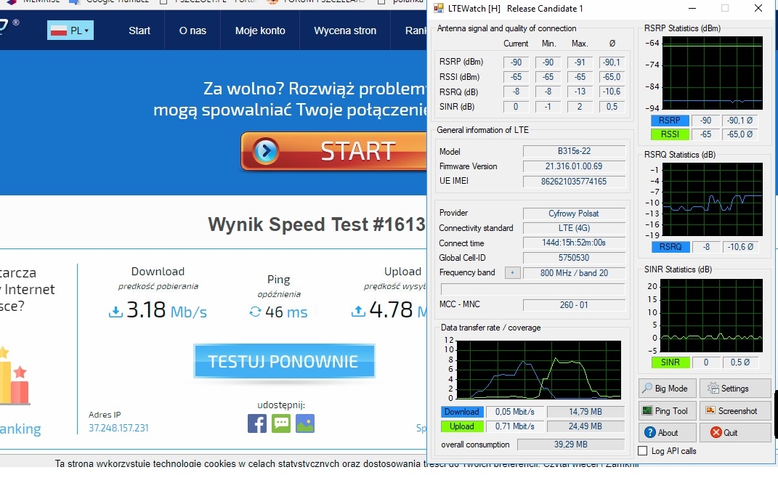Image resolution: width=778 pixels, height=499 pixels.
Task: Go to Moje konto menu item
Action: pyautogui.click(x=260, y=31)
